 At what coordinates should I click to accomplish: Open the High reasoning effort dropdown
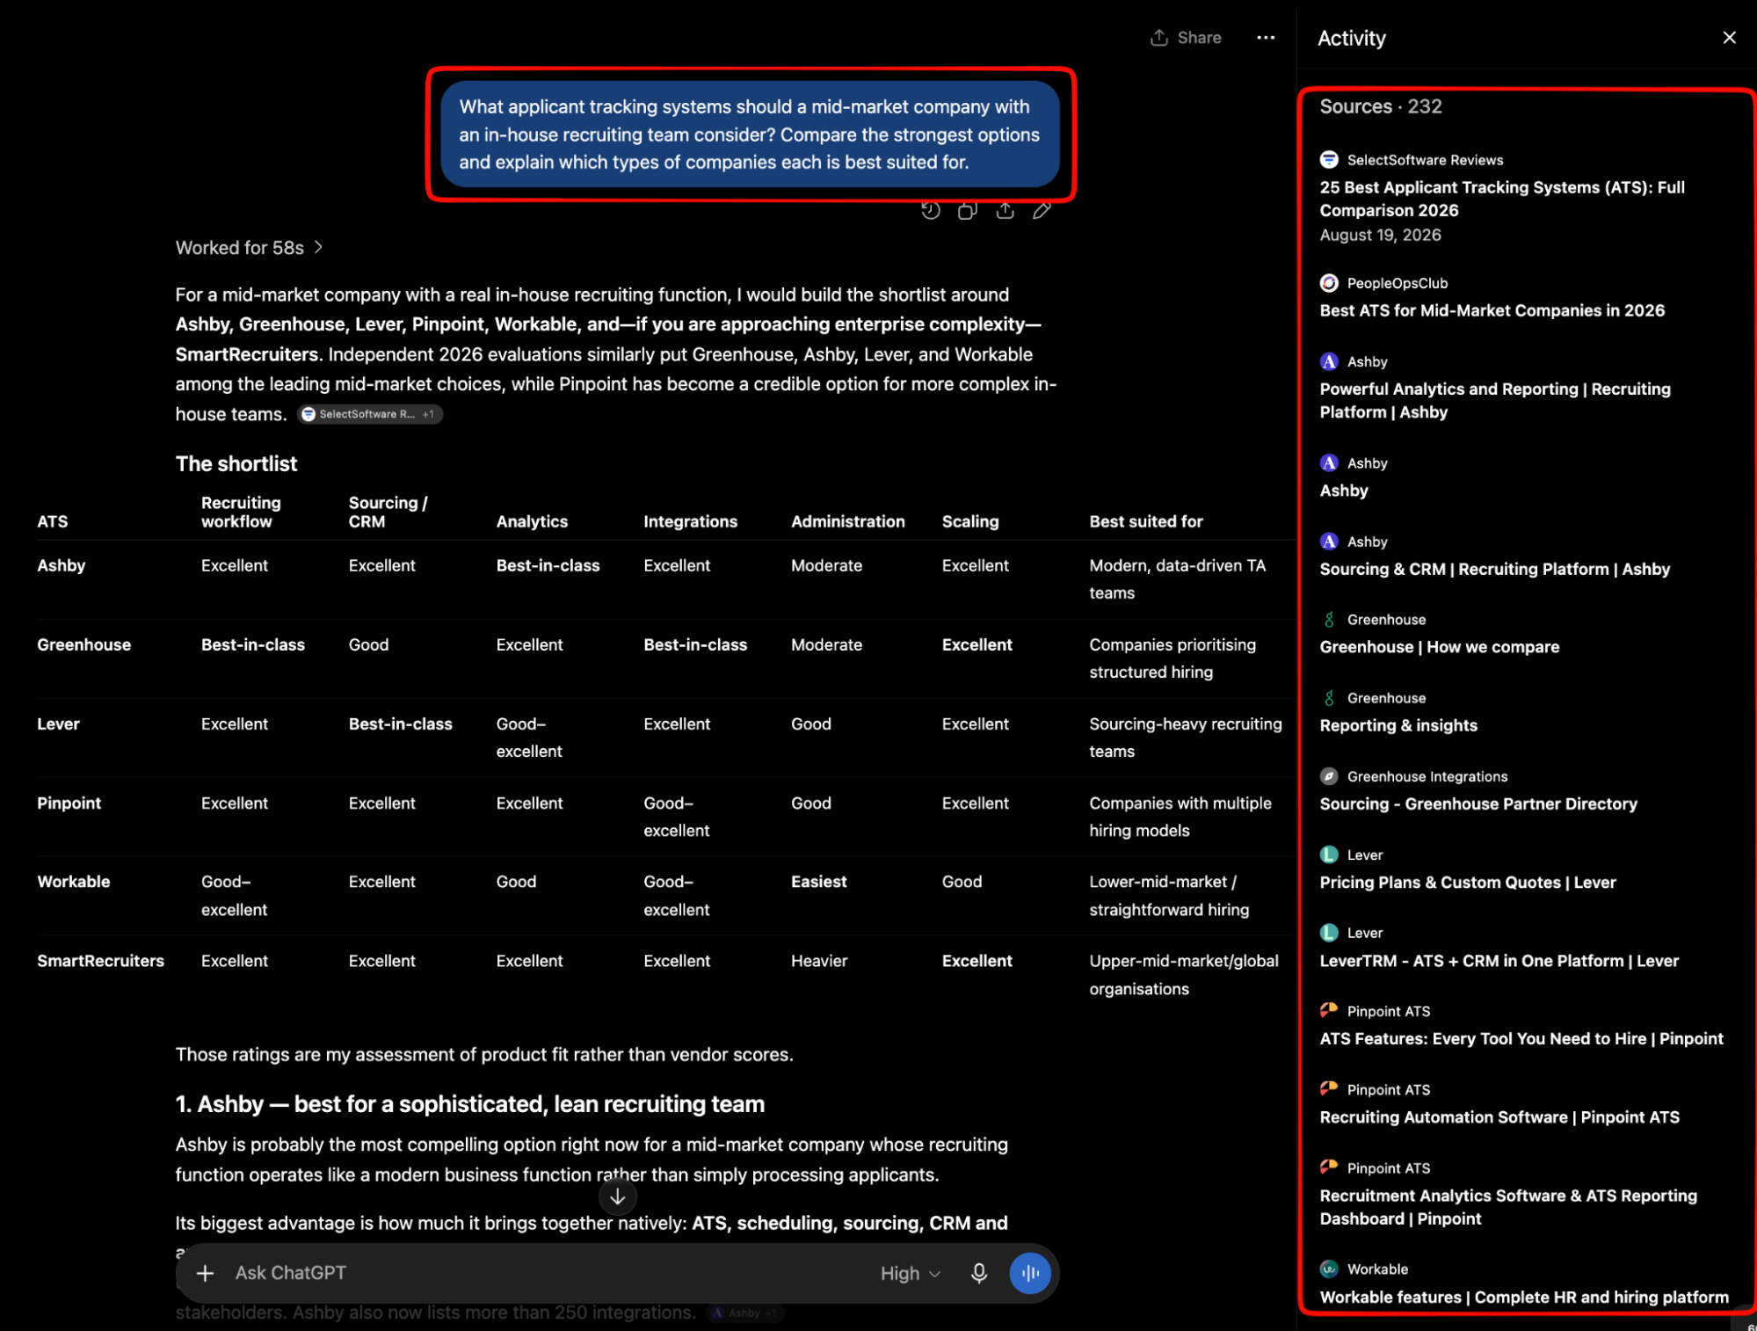[910, 1273]
